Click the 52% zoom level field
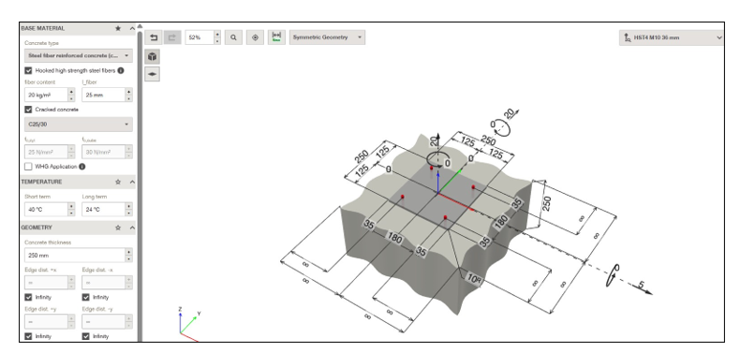Screen dimensions: 740x353 click(x=200, y=37)
